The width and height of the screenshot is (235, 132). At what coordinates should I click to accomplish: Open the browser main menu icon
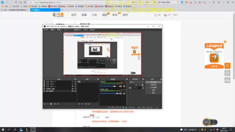click(214, 2)
